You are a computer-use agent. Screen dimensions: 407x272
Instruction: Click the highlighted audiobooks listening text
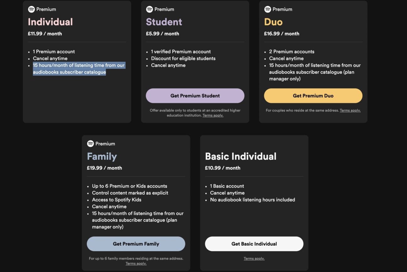click(79, 68)
